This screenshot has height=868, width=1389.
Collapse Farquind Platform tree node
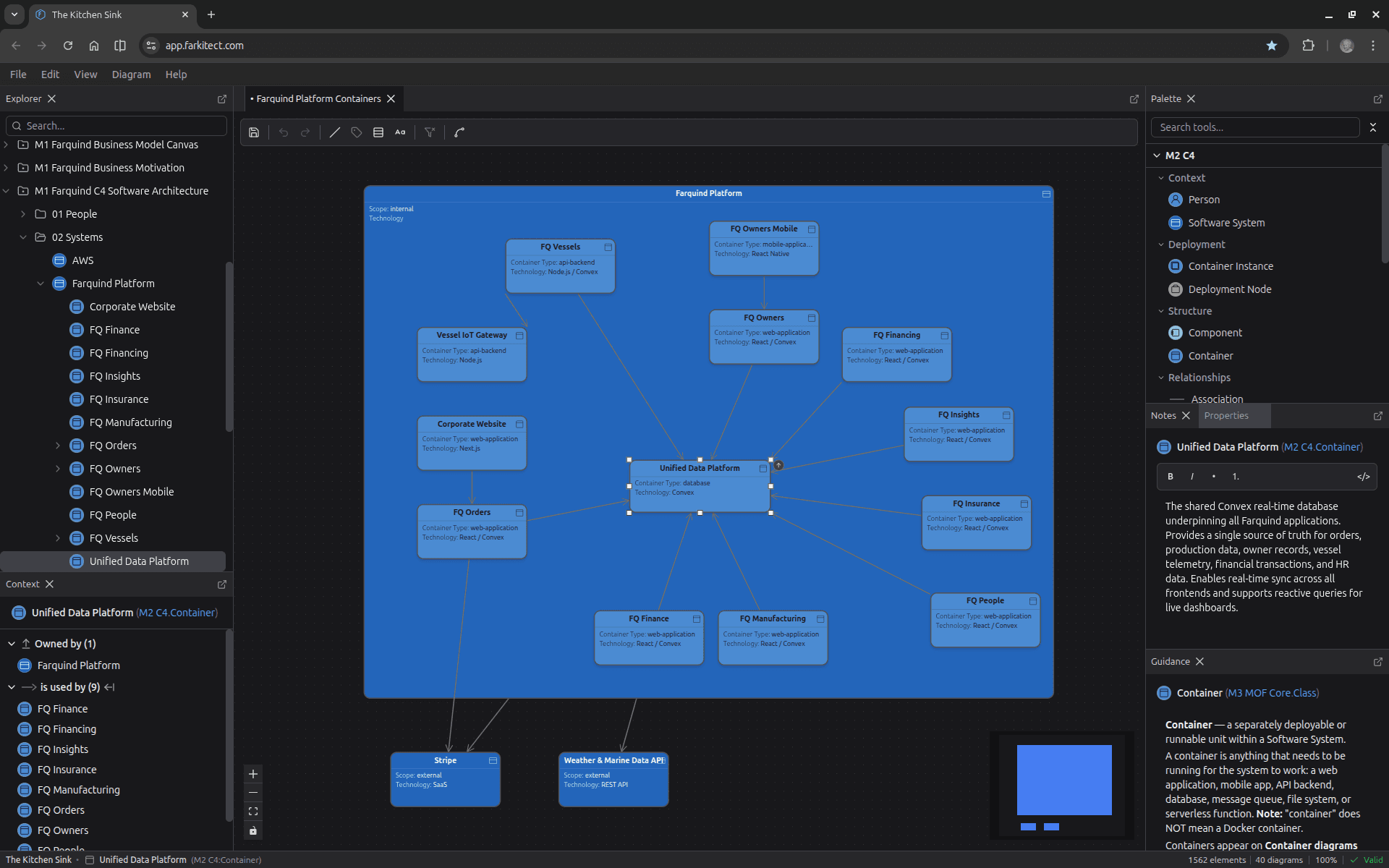pos(41,284)
